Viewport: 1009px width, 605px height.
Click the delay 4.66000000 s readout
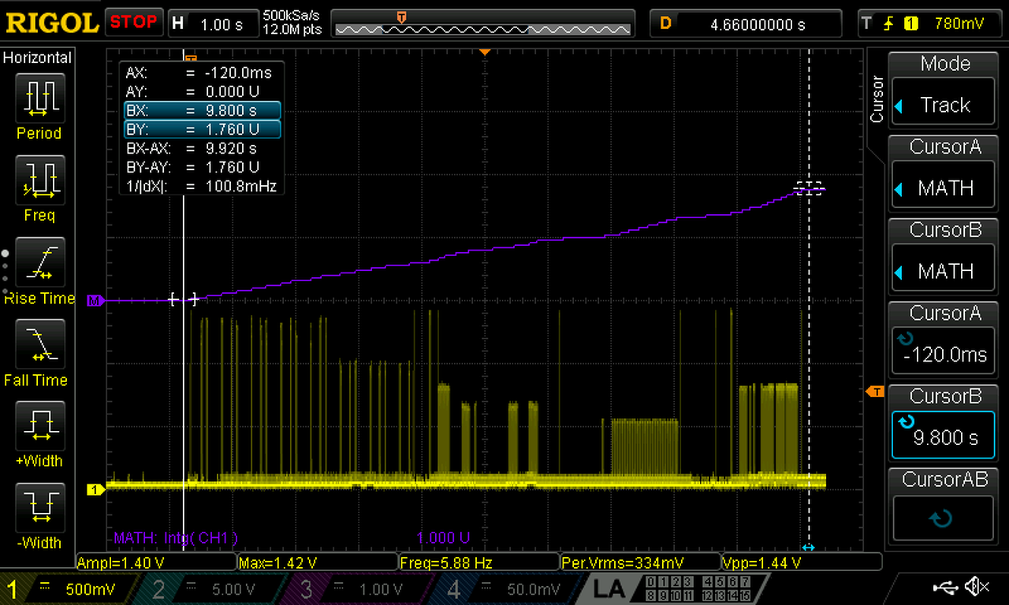pyautogui.click(x=745, y=24)
